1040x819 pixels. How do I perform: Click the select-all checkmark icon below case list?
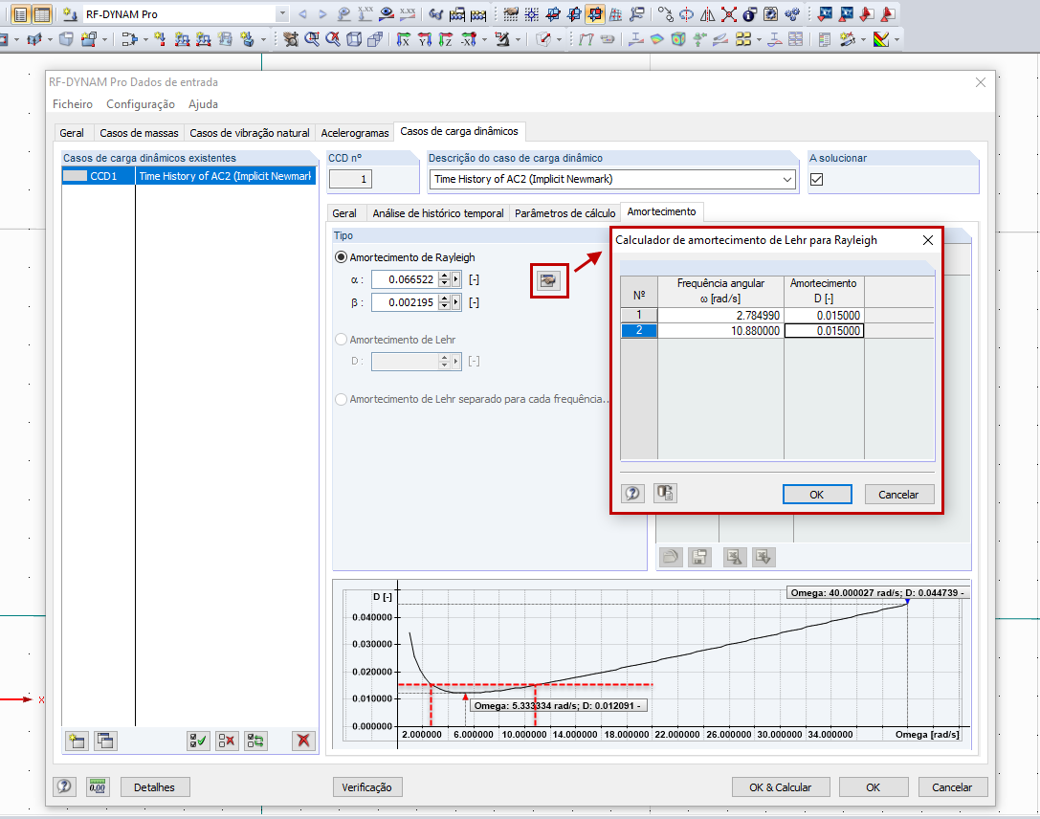(x=198, y=741)
